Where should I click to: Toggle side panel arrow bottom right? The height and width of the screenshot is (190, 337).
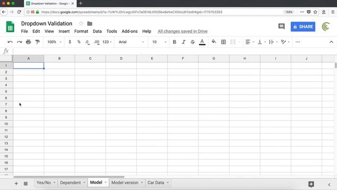coord(329,184)
